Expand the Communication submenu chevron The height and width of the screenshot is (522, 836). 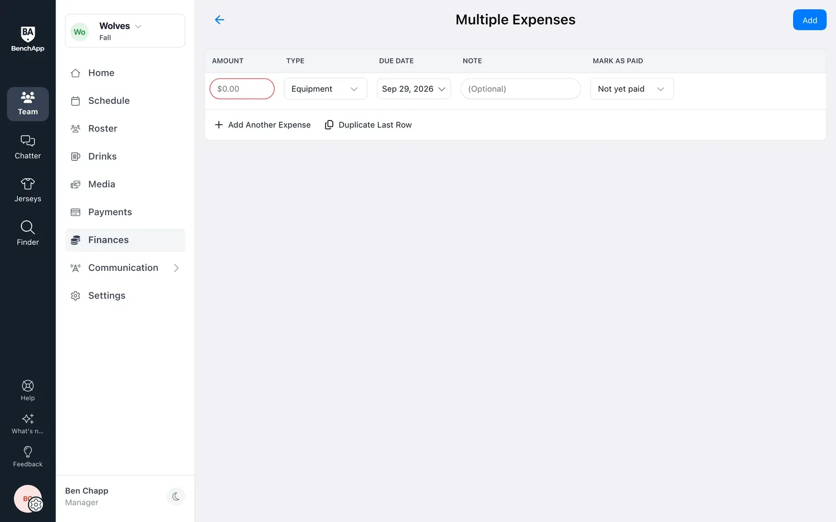click(x=176, y=268)
